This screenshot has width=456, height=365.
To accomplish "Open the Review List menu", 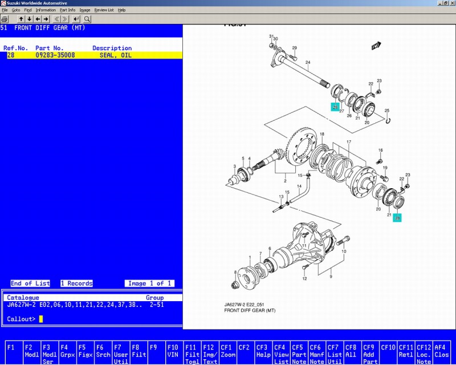I will pyautogui.click(x=104, y=10).
